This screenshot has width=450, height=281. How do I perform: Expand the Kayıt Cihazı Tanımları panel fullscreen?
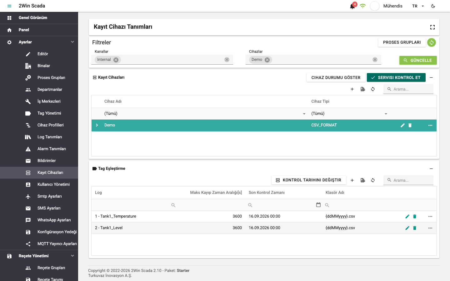click(x=432, y=27)
